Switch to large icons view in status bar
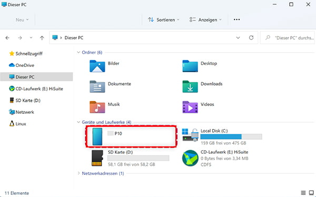Screen dimensions: 316x197 [x=311, y=193]
